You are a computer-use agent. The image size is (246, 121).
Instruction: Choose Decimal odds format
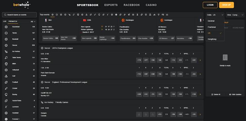[x=215, y=21]
